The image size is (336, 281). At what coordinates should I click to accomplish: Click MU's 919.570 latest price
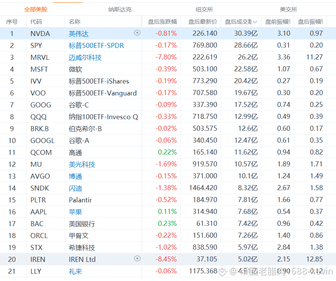205,164
